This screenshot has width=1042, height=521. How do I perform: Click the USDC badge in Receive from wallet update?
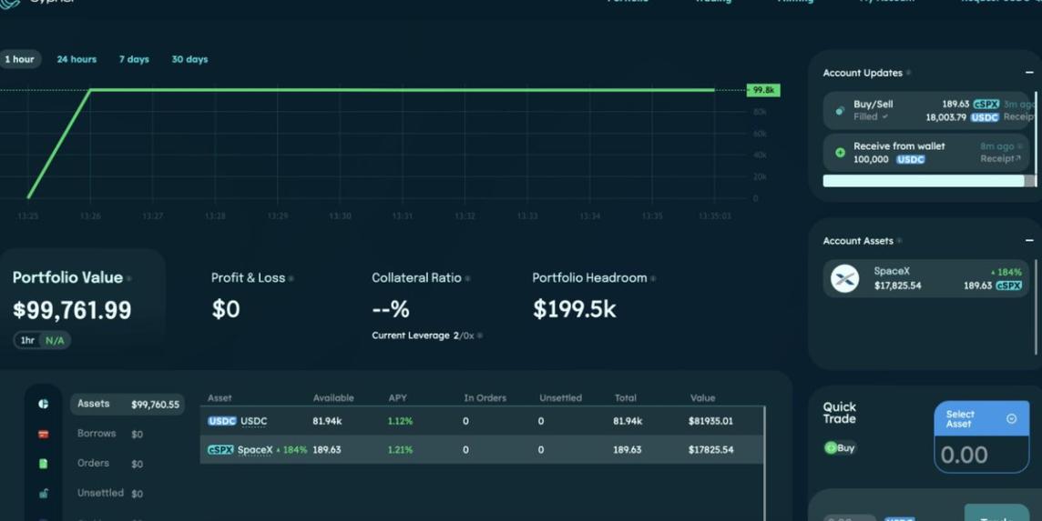(911, 160)
